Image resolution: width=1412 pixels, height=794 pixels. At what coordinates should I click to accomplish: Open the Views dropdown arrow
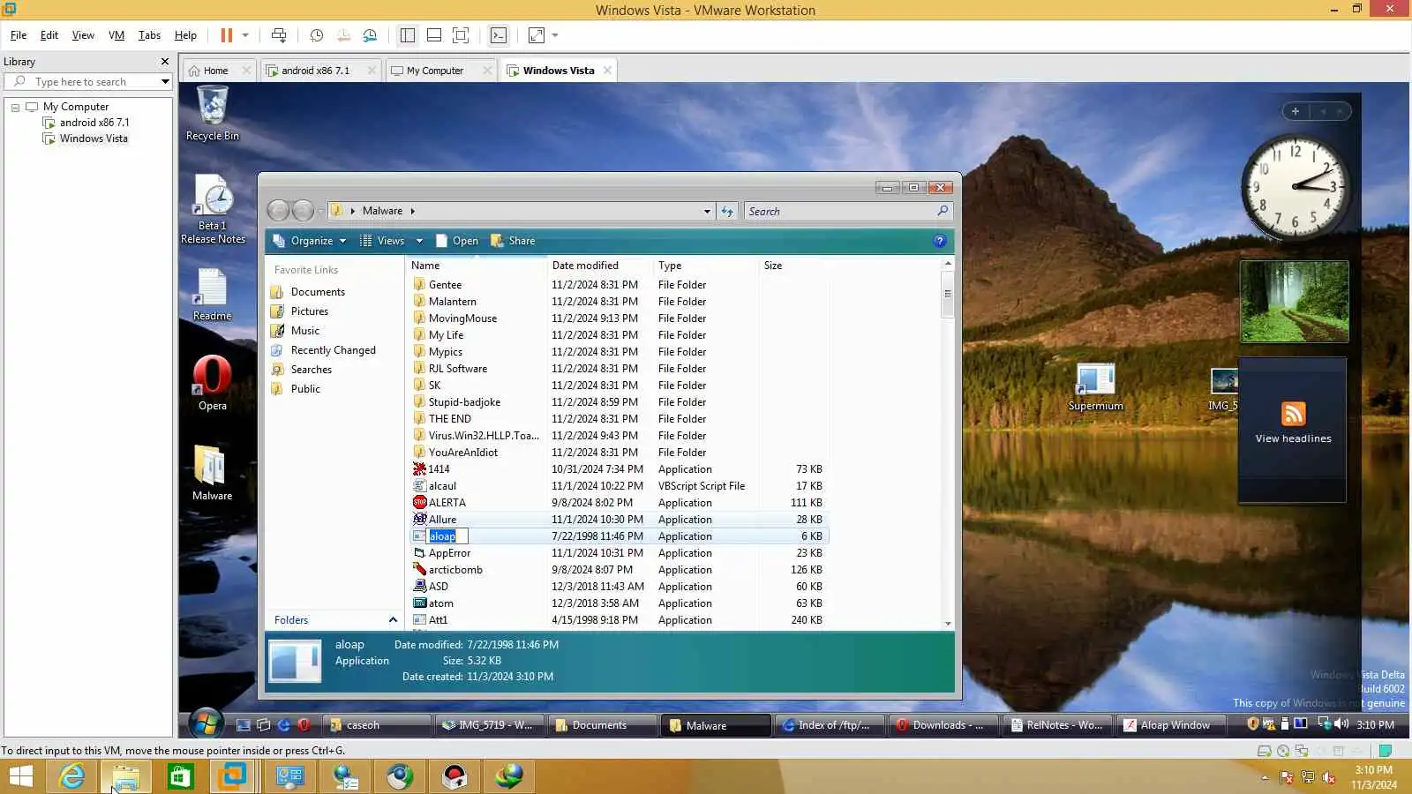pos(419,241)
